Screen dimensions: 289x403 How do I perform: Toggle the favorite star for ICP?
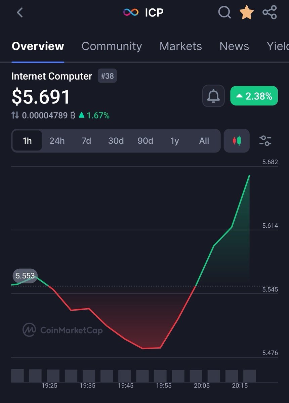tap(247, 13)
